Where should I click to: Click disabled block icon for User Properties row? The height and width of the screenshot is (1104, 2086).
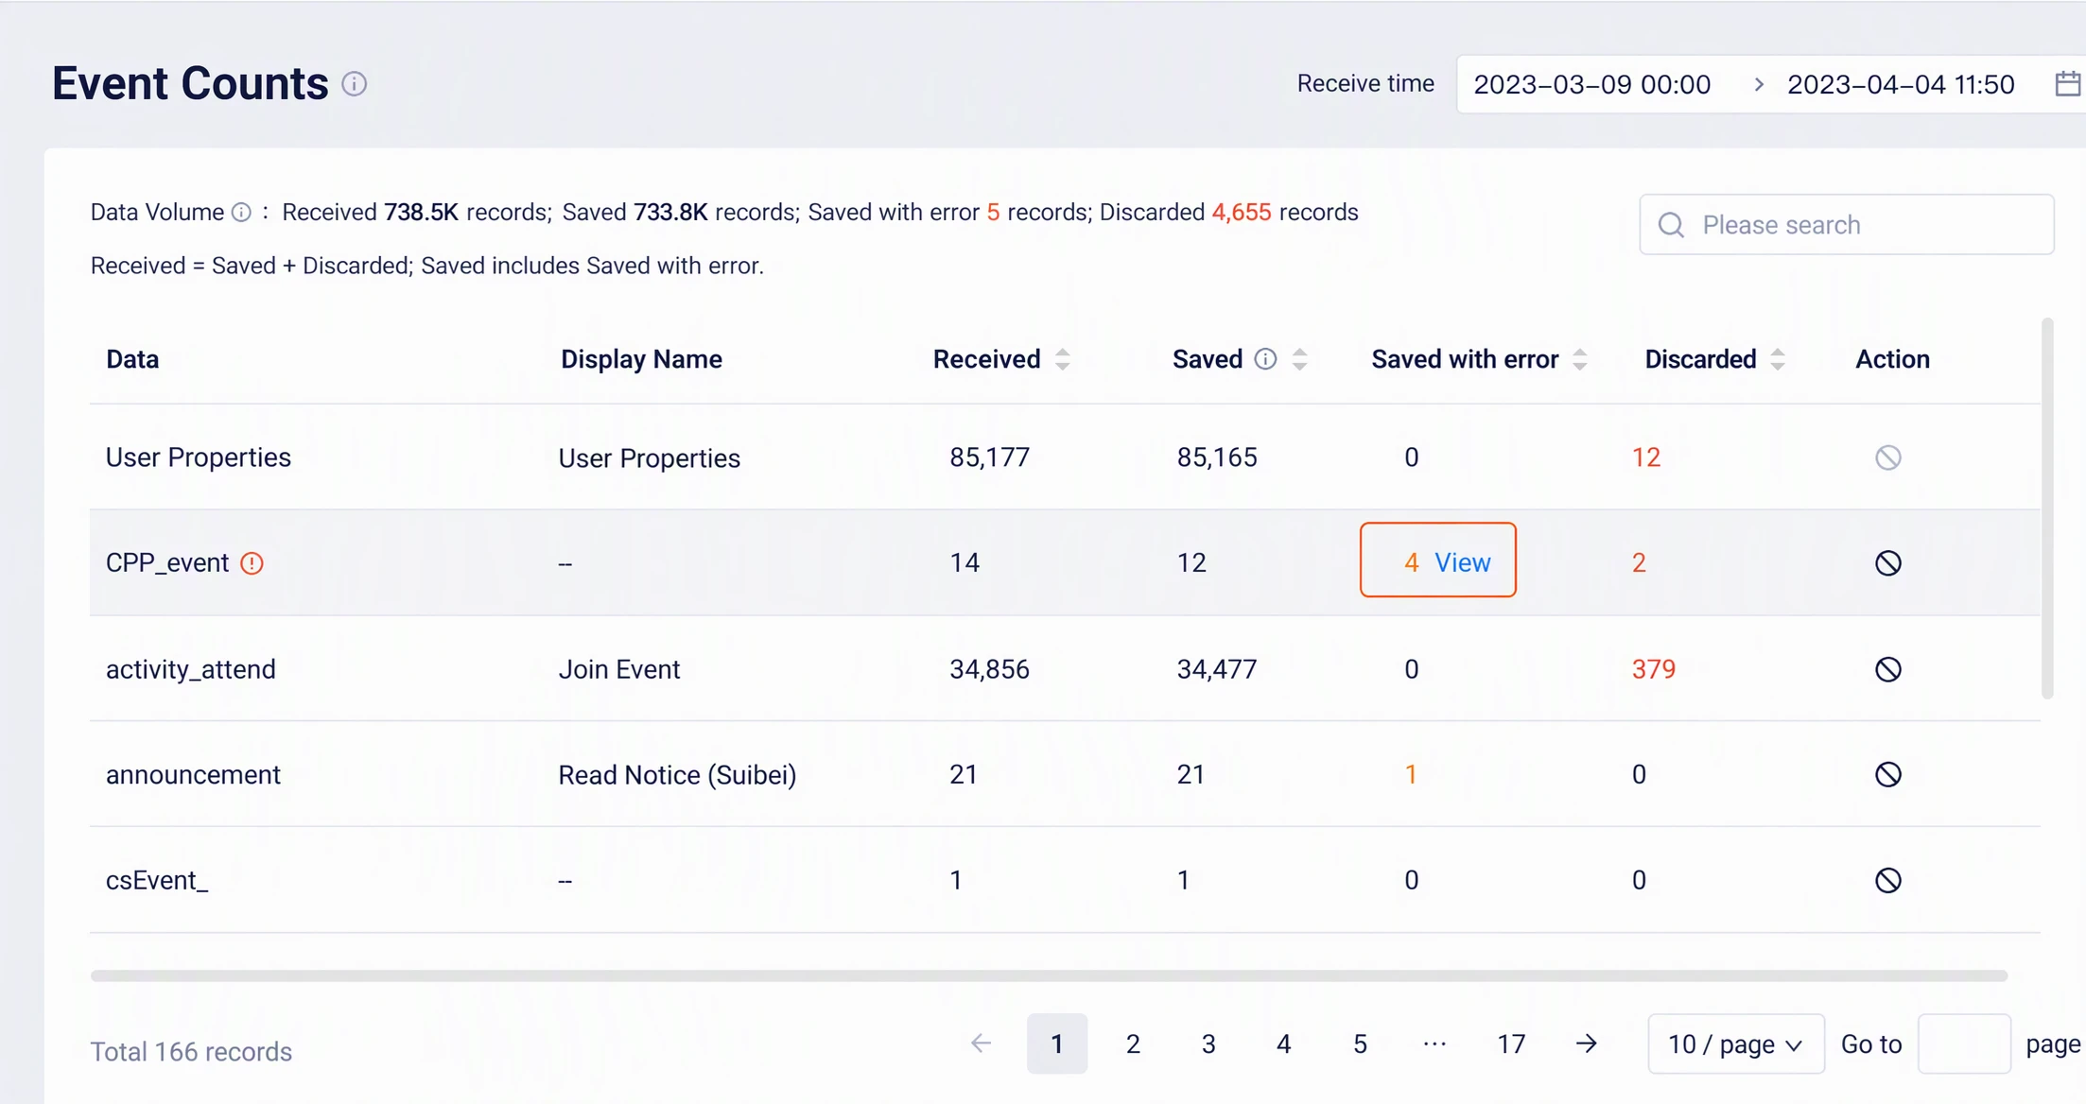(x=1887, y=457)
